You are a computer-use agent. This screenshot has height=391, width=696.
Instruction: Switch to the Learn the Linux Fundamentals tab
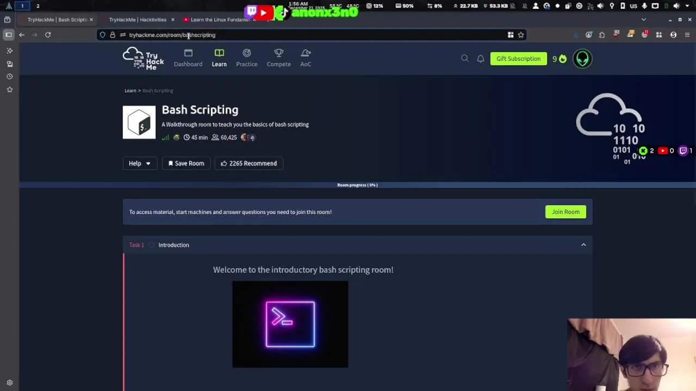tap(219, 20)
